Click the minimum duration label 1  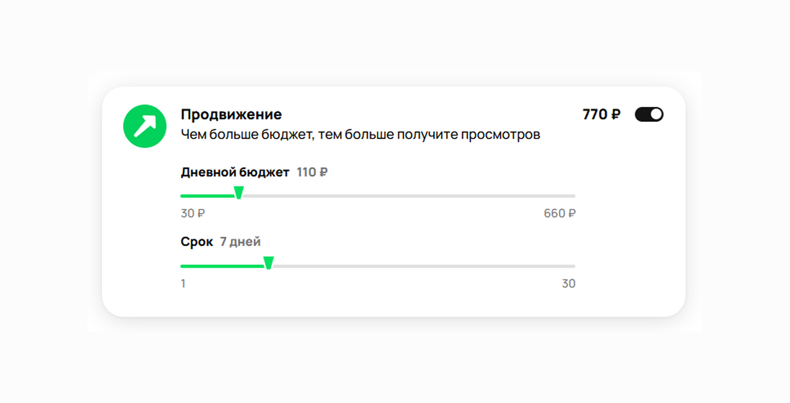click(x=183, y=284)
